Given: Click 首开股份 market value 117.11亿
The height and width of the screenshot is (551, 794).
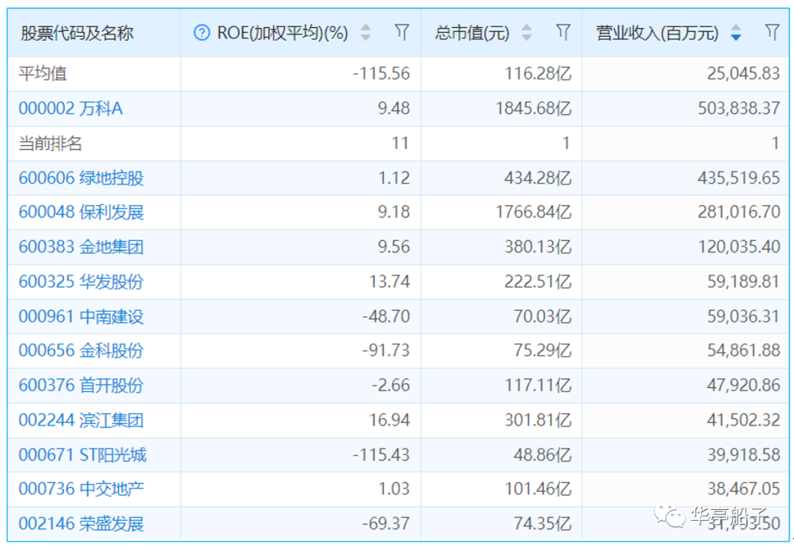Looking at the screenshot, I should 537,385.
